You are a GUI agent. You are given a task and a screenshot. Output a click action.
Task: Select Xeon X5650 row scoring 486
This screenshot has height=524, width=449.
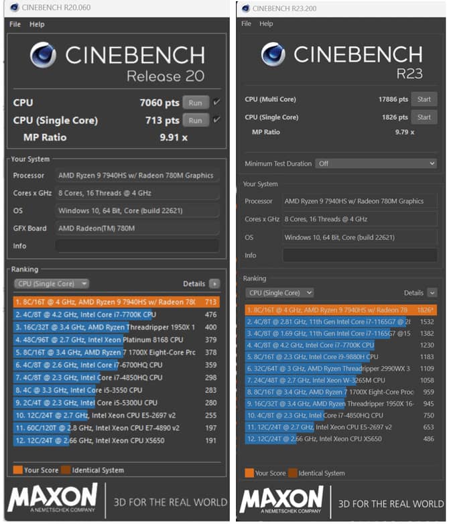pyautogui.click(x=340, y=439)
